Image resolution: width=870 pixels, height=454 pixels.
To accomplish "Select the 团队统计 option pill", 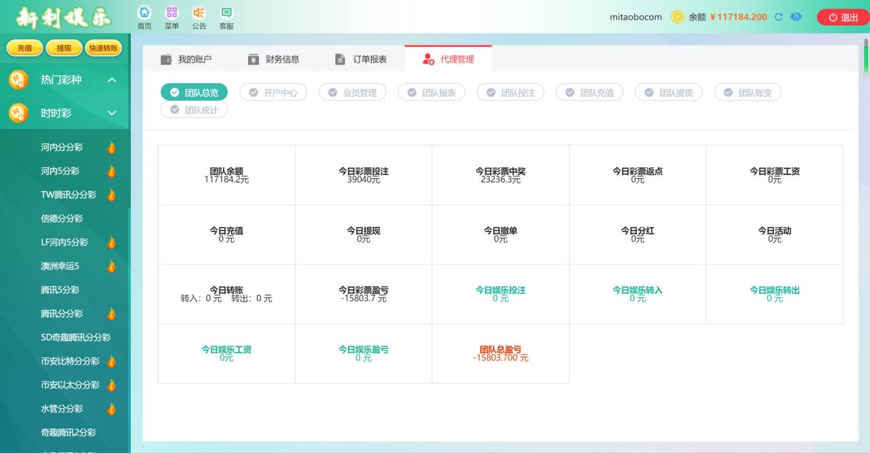I will pyautogui.click(x=194, y=109).
